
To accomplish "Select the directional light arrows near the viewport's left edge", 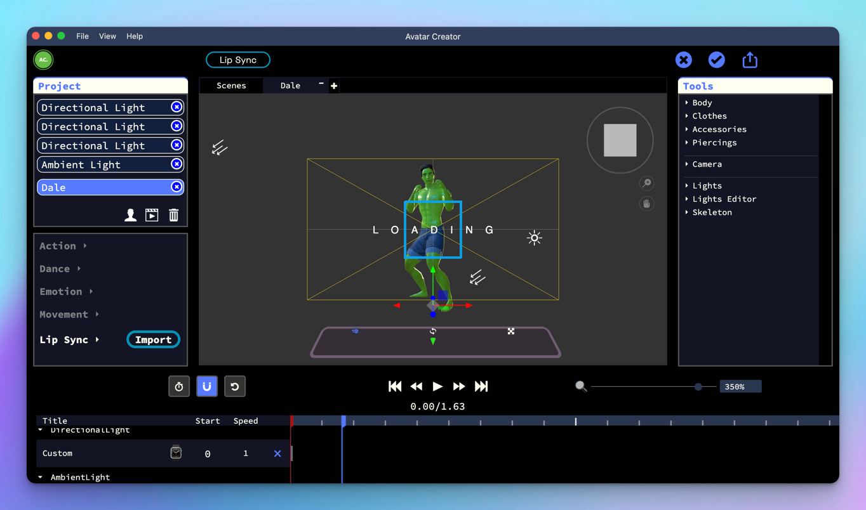I will click(220, 148).
